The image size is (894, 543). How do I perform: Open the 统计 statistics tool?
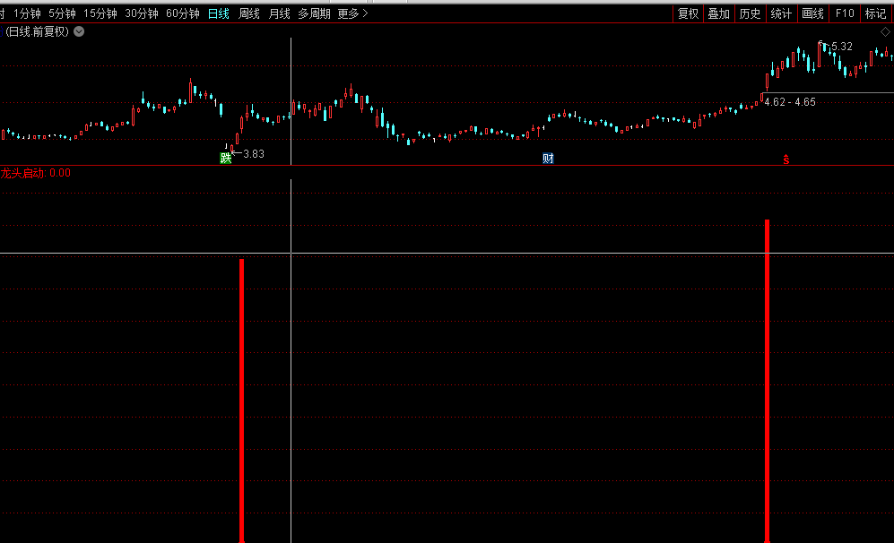(x=781, y=13)
